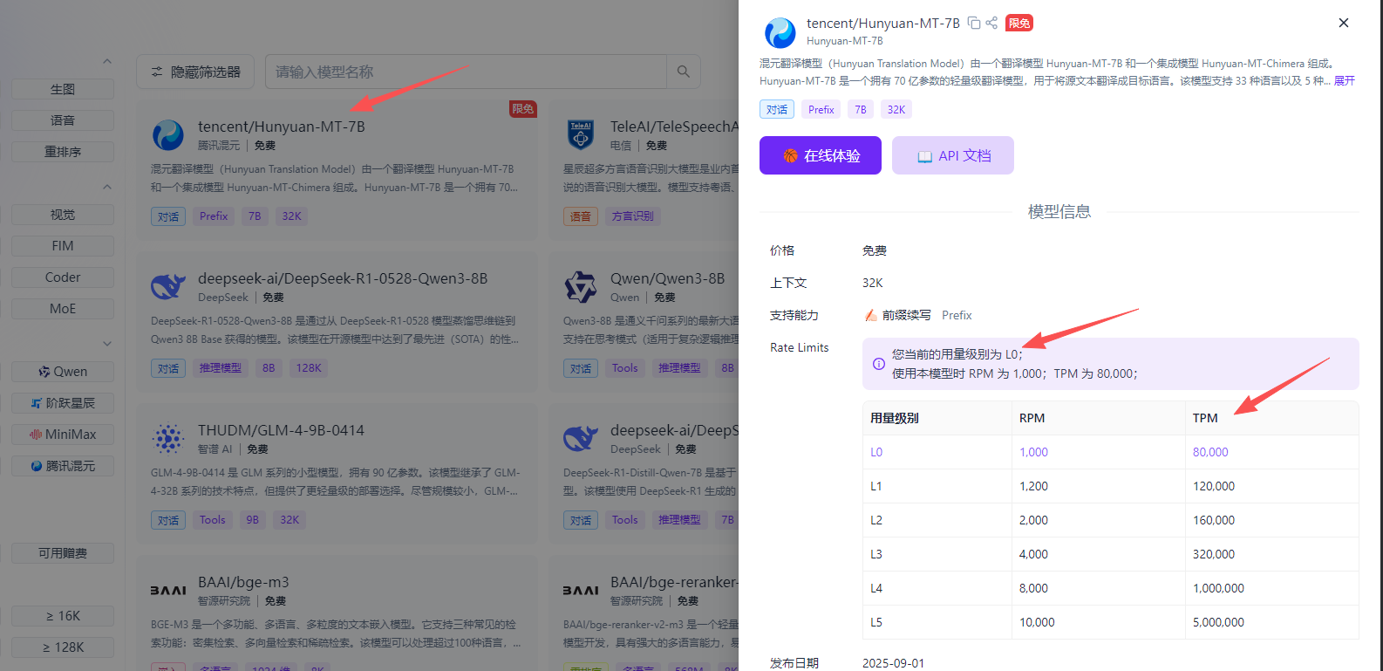Open the tencent/Hunyuan-MT-7B model card

pyautogui.click(x=337, y=170)
